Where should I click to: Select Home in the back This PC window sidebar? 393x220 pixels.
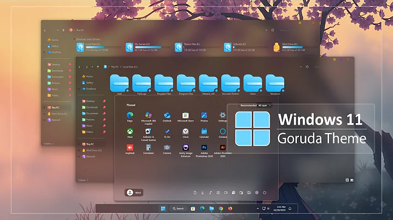pos(53,40)
